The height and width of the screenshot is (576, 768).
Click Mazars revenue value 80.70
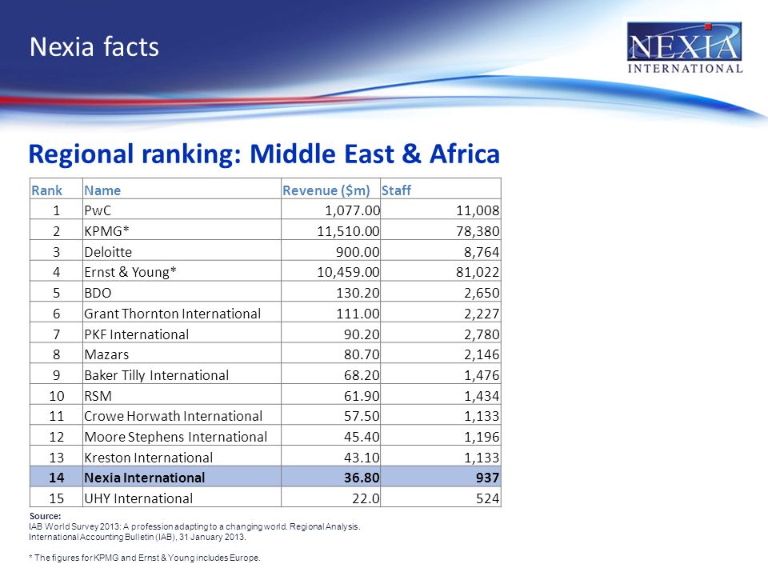coord(362,354)
